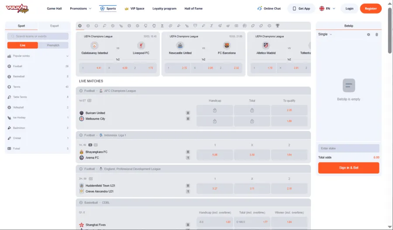393x230 pixels.
Task: Open live video stream for Bhayangkara FC match
Action: (x=90, y=145)
